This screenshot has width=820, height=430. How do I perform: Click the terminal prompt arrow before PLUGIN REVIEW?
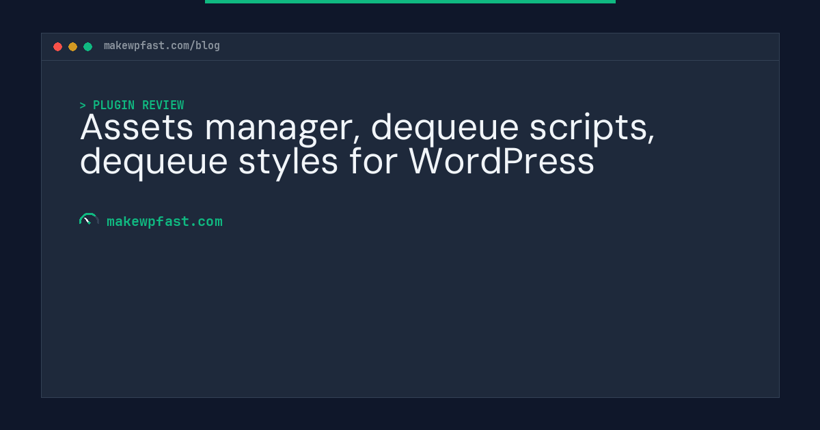pos(82,105)
